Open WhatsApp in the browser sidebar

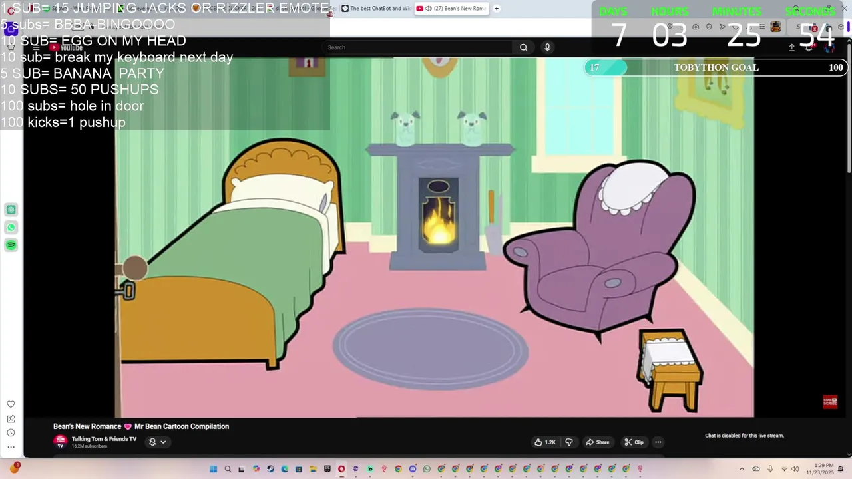[x=11, y=228]
